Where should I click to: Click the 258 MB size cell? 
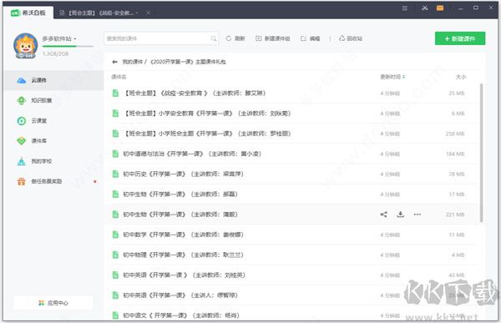(x=455, y=134)
